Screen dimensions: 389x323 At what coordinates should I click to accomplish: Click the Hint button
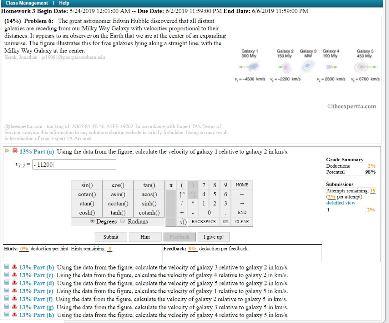[x=145, y=236]
